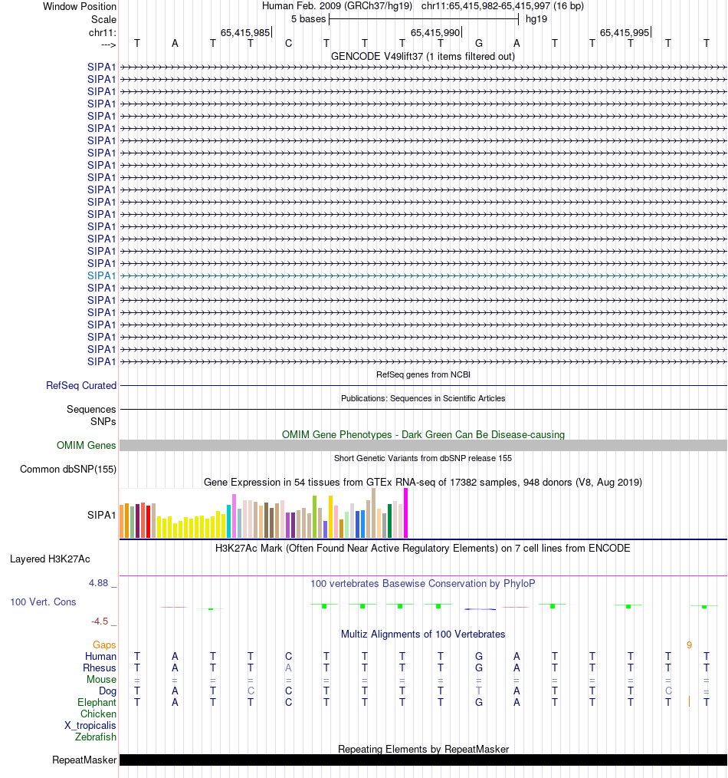Screen dimensions: 728x778
Task: Click the Zebrafish species label
Action: (x=96, y=737)
